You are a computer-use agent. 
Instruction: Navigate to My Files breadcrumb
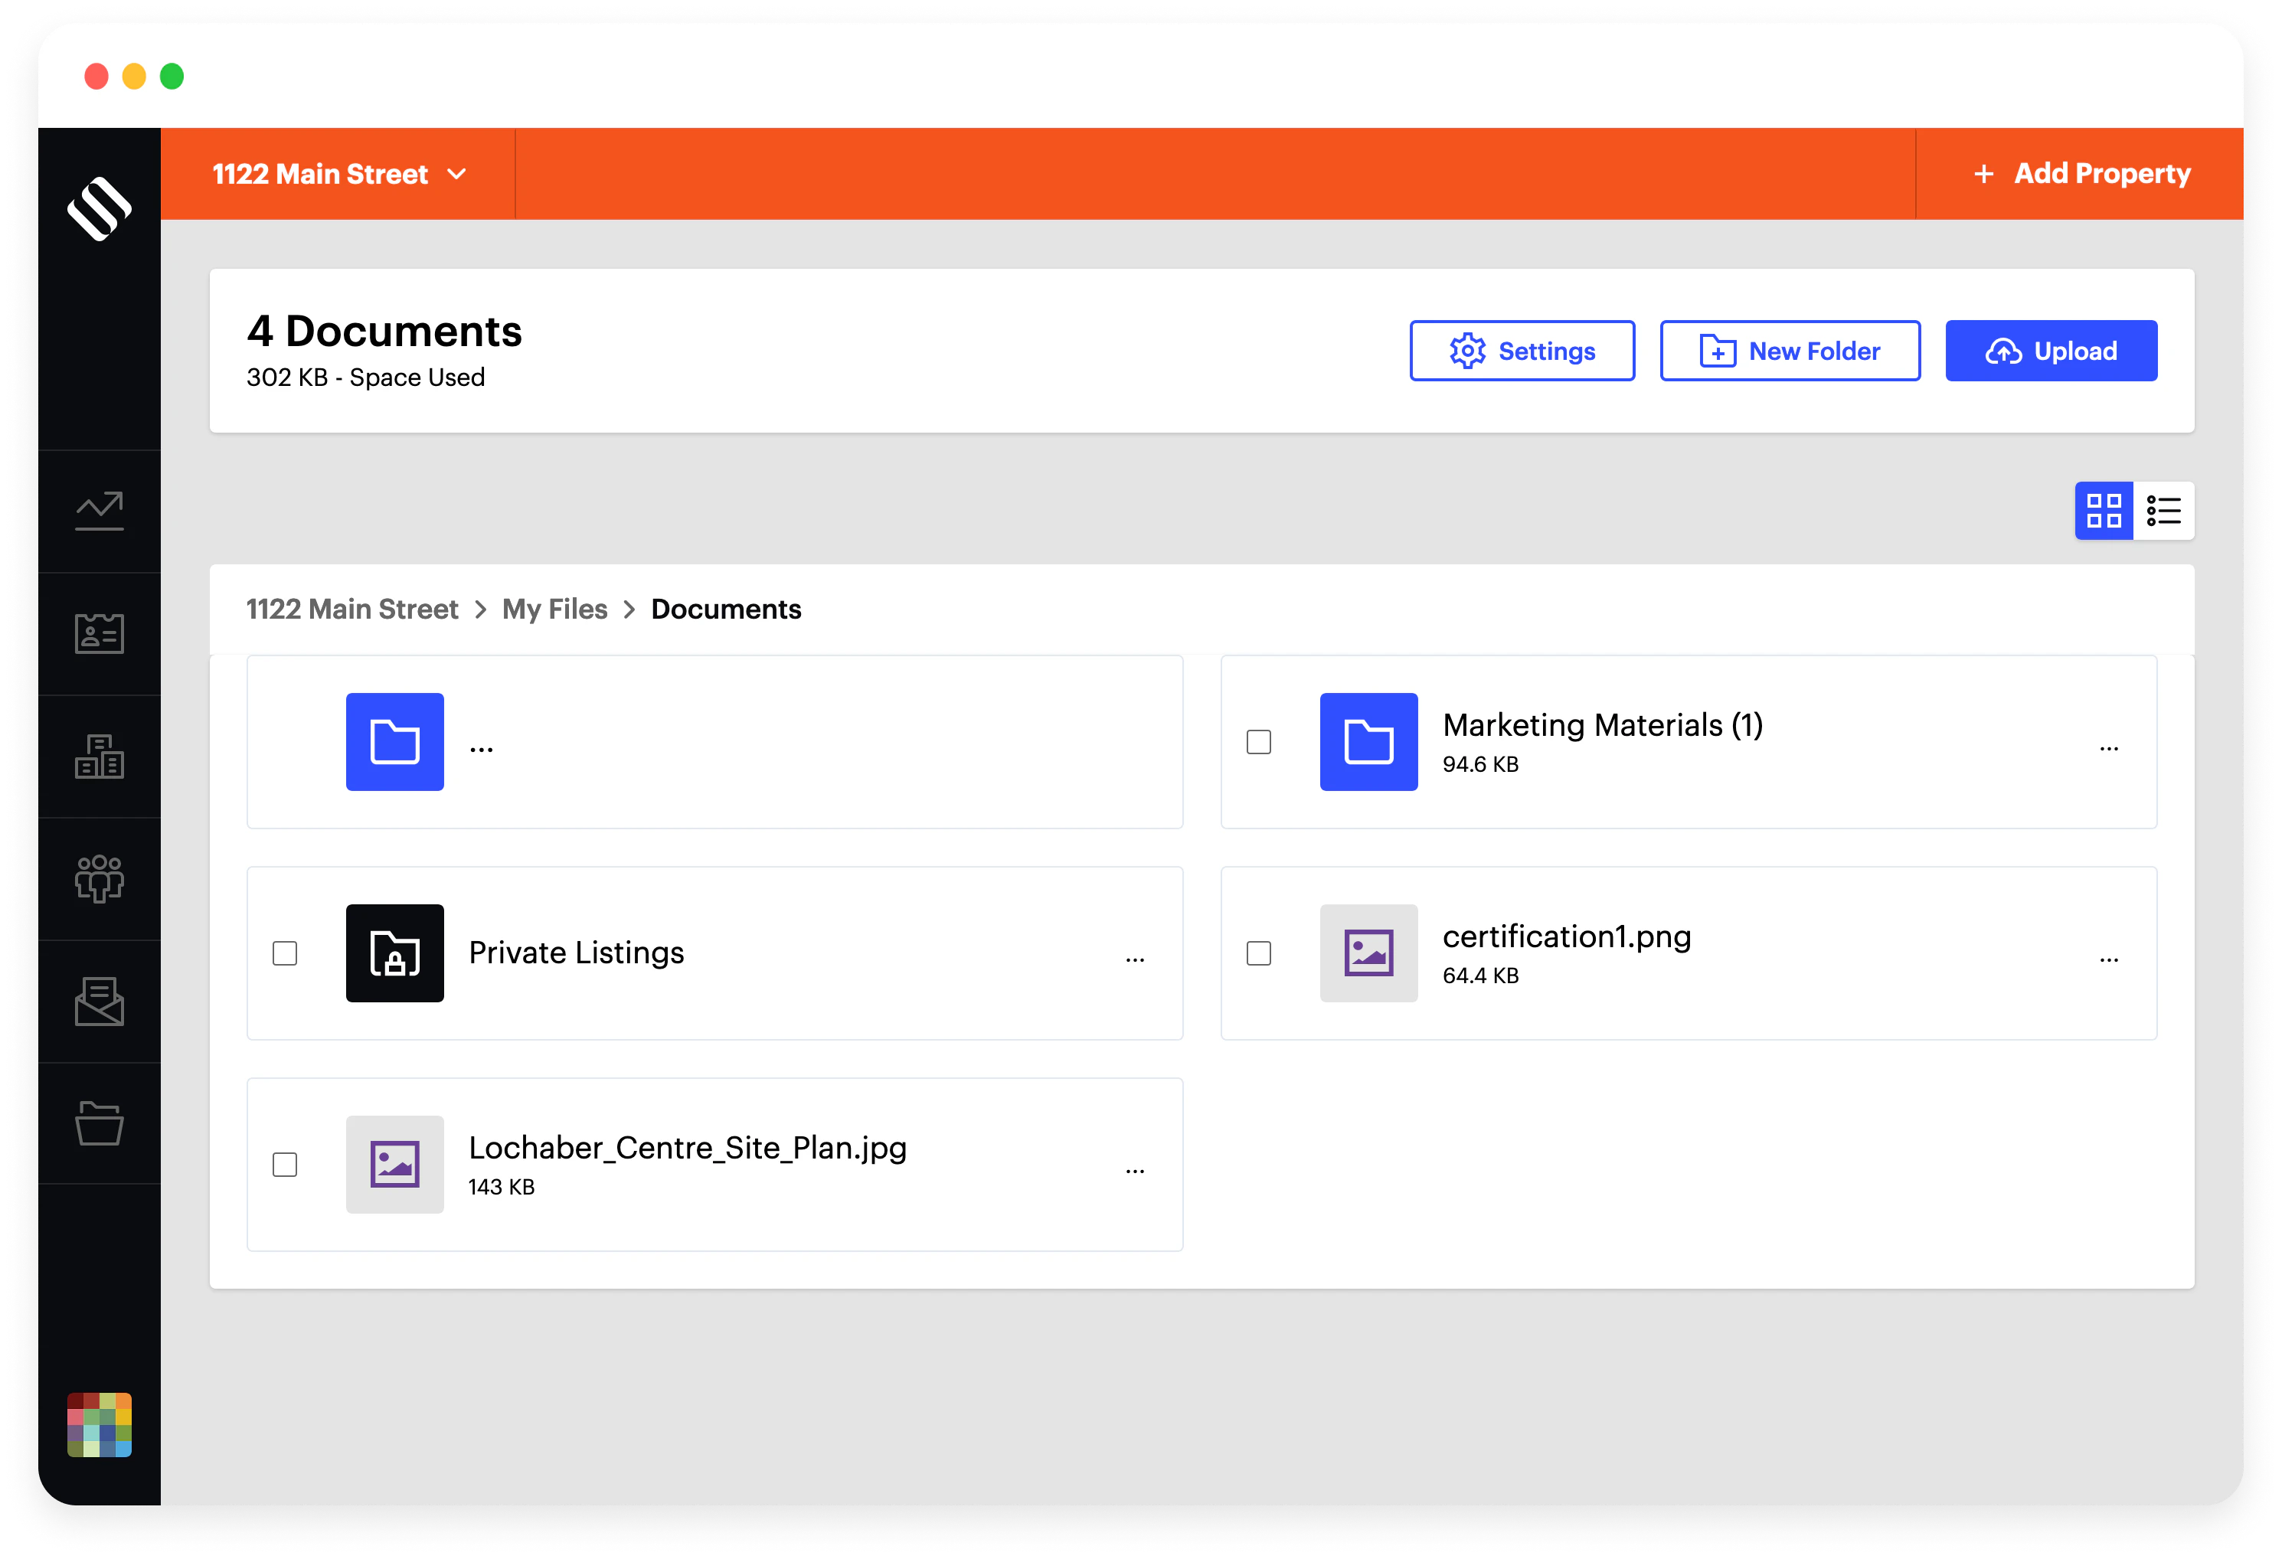[x=554, y=609]
